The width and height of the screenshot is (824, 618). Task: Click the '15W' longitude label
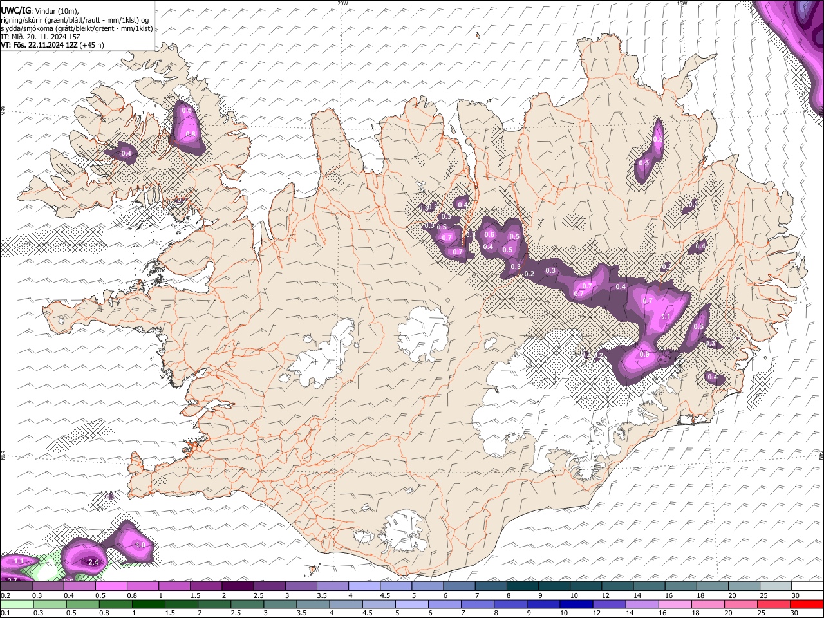(682, 3)
